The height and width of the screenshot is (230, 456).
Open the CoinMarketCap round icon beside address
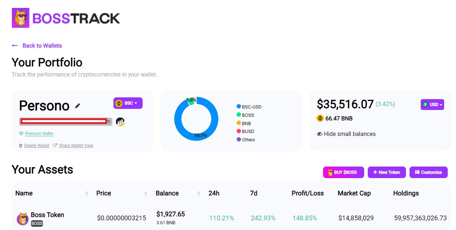pyautogui.click(x=120, y=122)
